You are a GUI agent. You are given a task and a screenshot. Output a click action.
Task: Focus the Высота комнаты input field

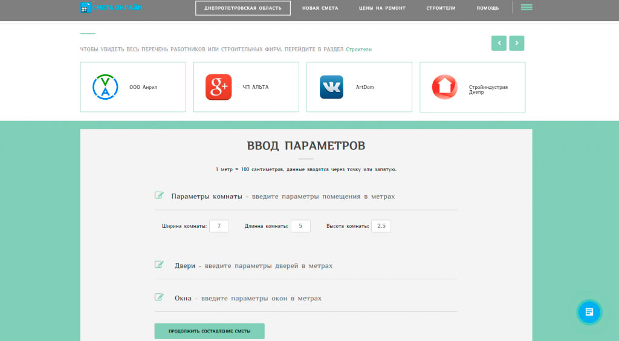(381, 226)
